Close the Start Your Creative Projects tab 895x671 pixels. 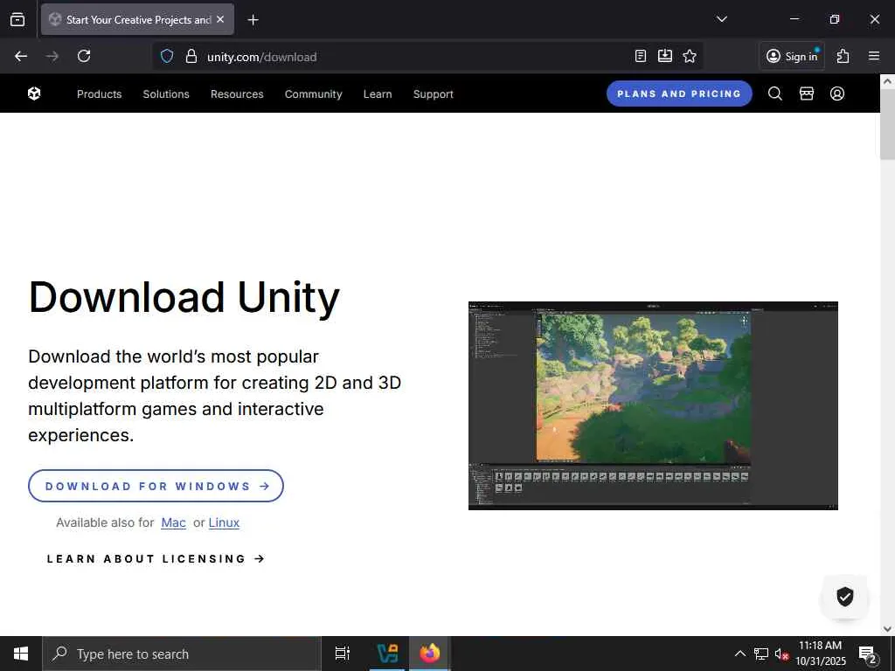coord(220,19)
